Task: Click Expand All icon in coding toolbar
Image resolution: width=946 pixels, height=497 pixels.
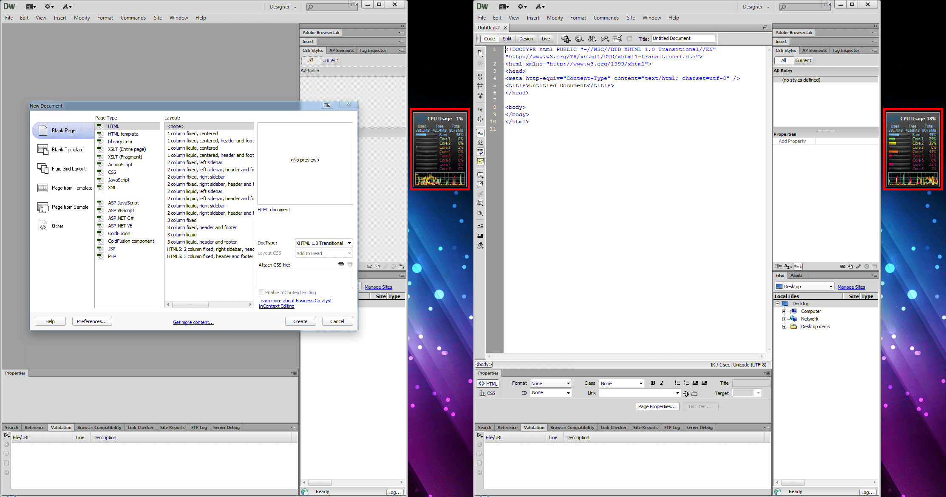Action: pos(480,96)
